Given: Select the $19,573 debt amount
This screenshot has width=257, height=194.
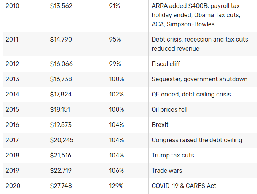Looking at the screenshot, I should click(61, 125).
